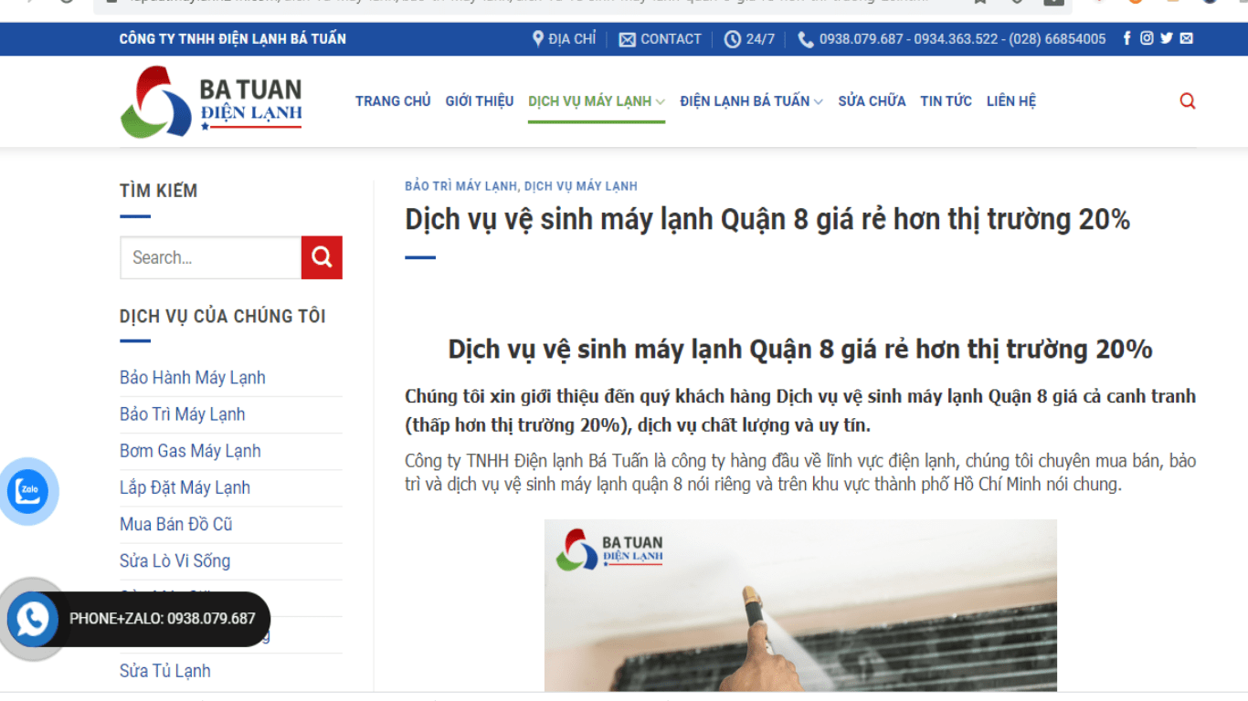Click the envelope icon next to CONTACT
This screenshot has height=701, width=1248.
click(x=627, y=39)
